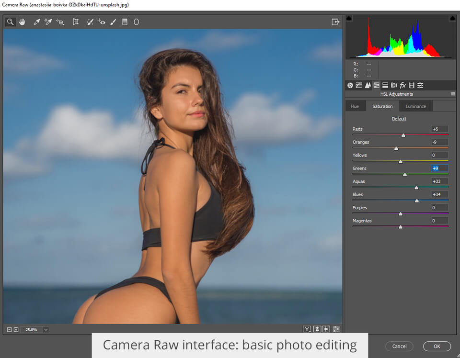Select the Spot Removal tool
460x358 pixels.
coord(90,22)
